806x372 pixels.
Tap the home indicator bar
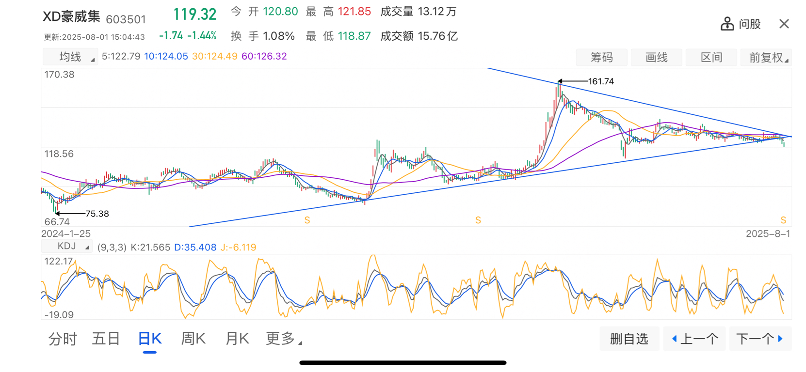coord(403,363)
